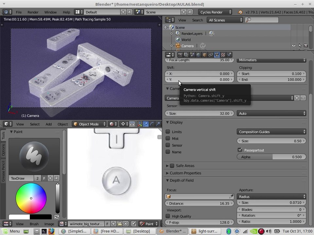Image resolution: width=314 pixels, height=235 pixels.
Task: Open the Object properties cube tab
Action: pyautogui.click(x=204, y=55)
